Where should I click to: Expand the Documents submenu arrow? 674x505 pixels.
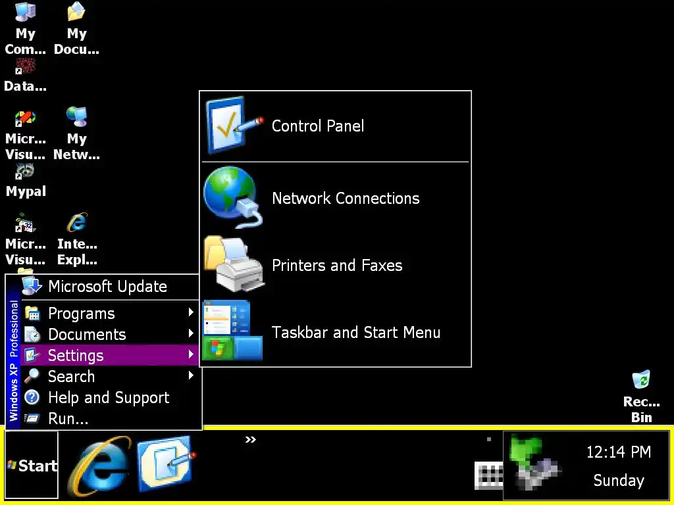[x=192, y=333]
